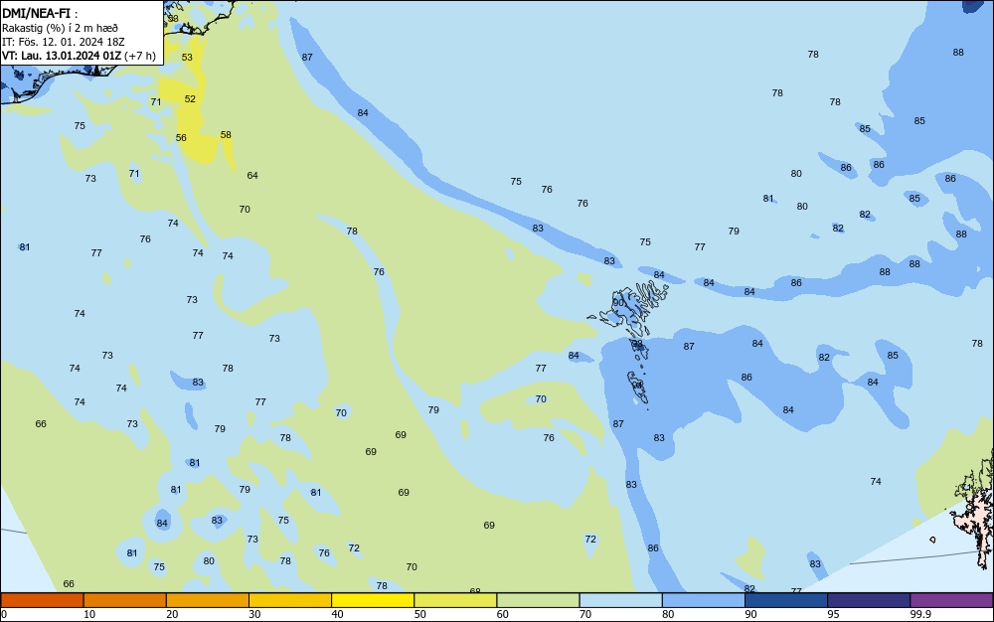Select the dark blue 90–95 legend swatch
This screenshot has height=622, width=994.
click(786, 600)
